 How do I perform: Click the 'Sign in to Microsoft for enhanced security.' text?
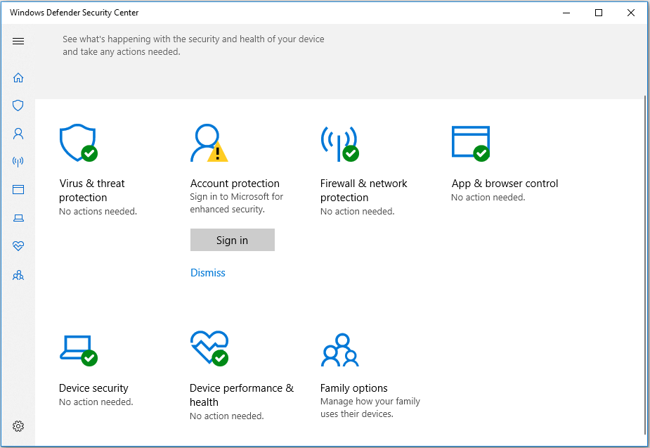click(x=237, y=203)
